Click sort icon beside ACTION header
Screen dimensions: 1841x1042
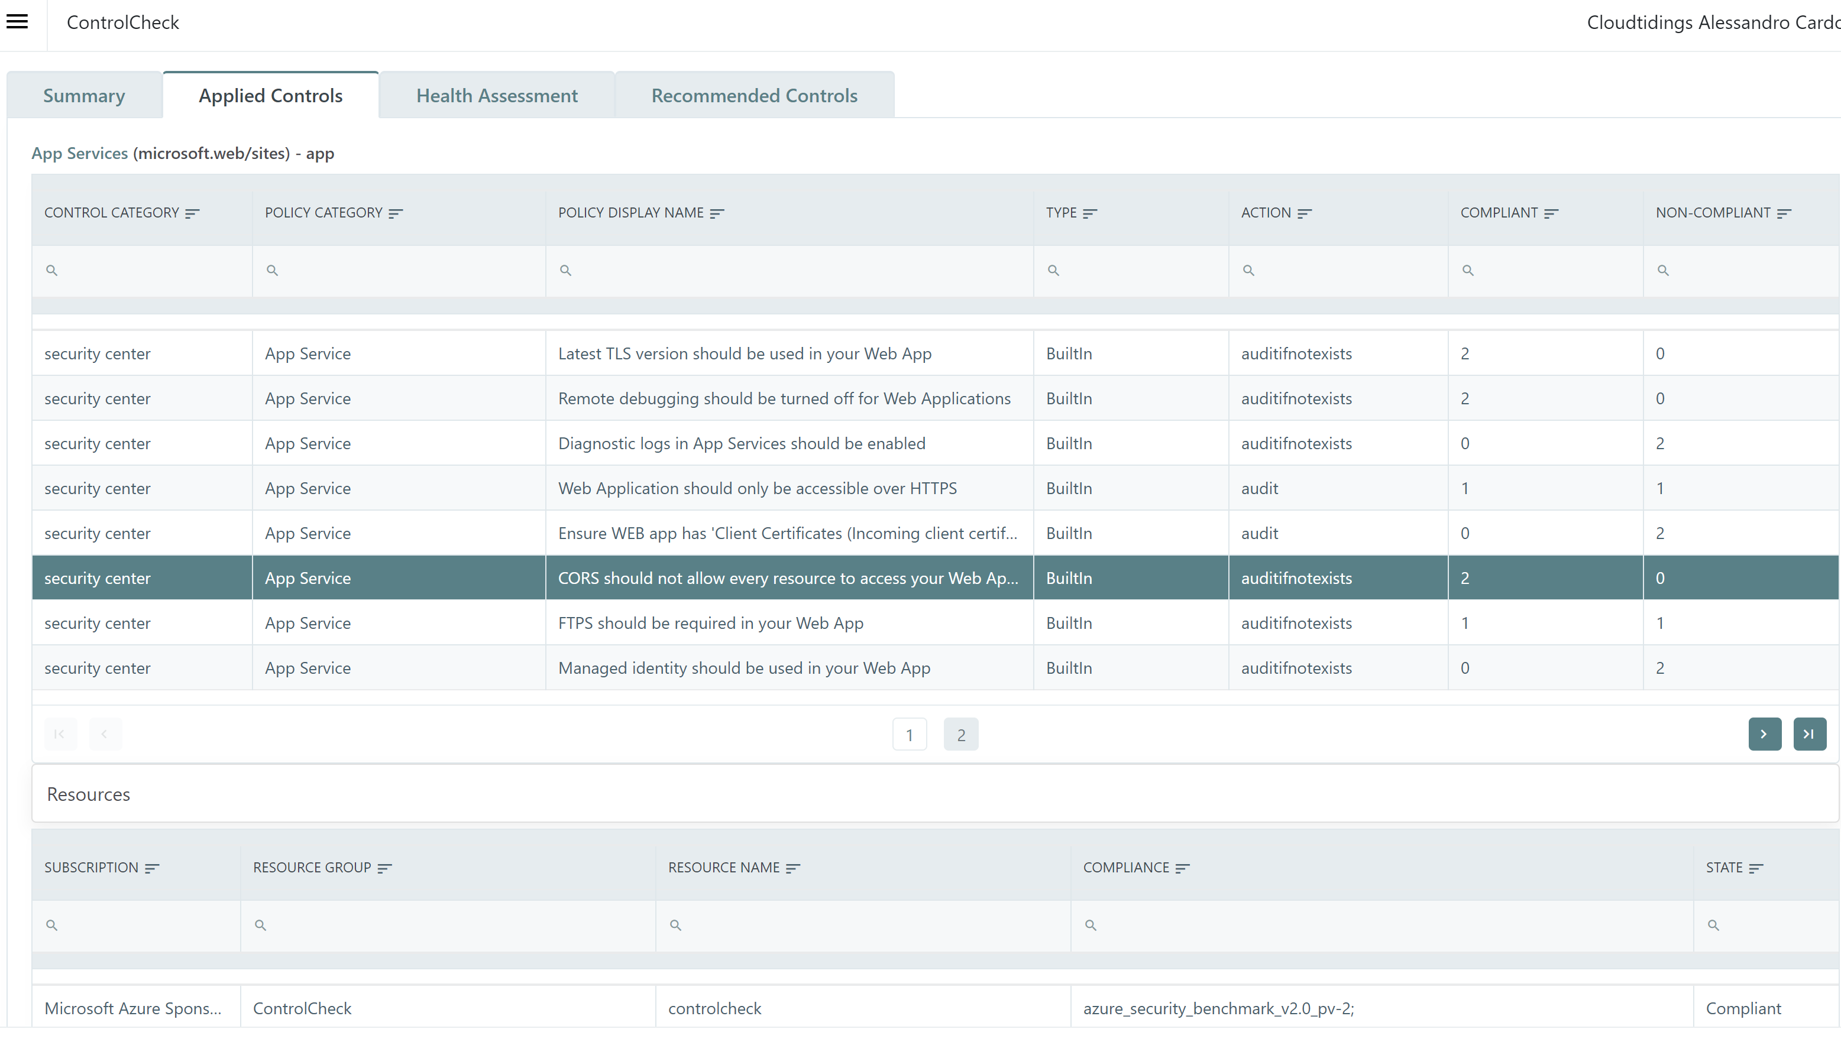tap(1304, 213)
